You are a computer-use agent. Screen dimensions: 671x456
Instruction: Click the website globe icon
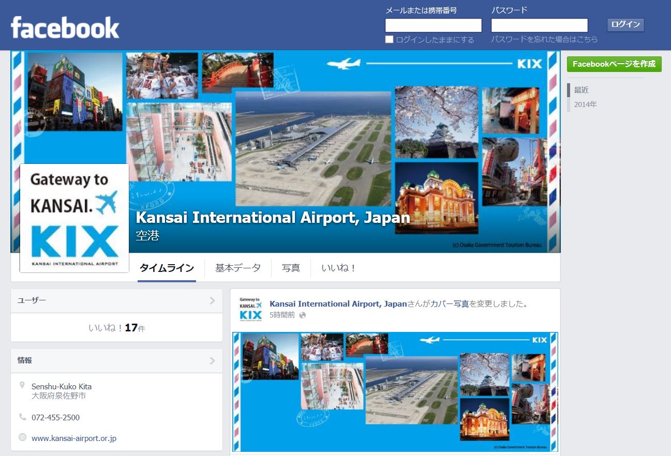click(x=22, y=437)
